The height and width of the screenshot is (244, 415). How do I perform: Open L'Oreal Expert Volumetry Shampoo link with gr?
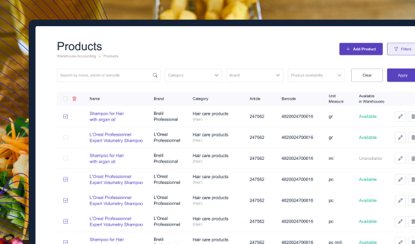click(x=116, y=138)
